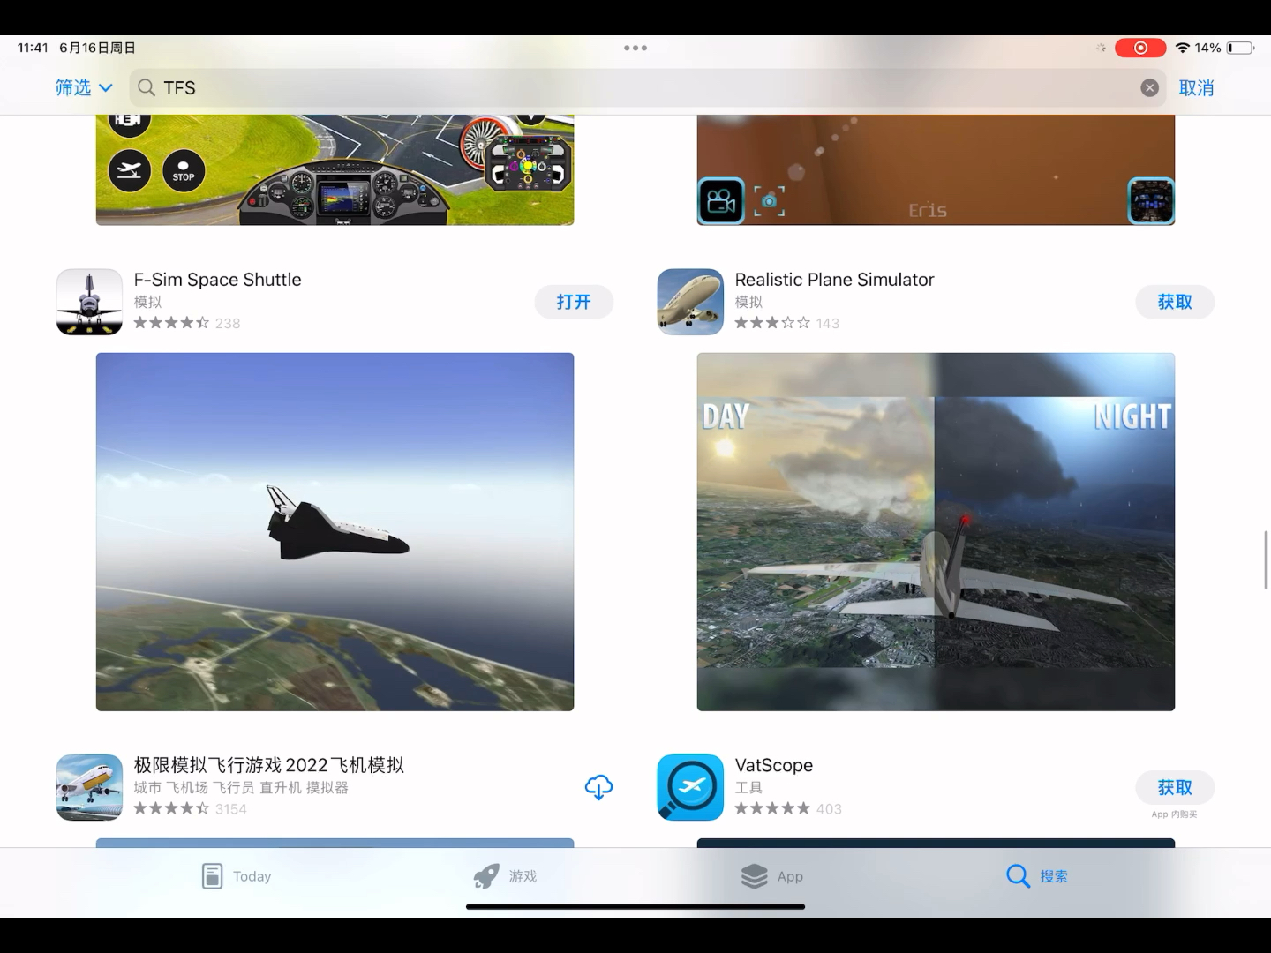Tap the search field containing TFS

click(648, 87)
